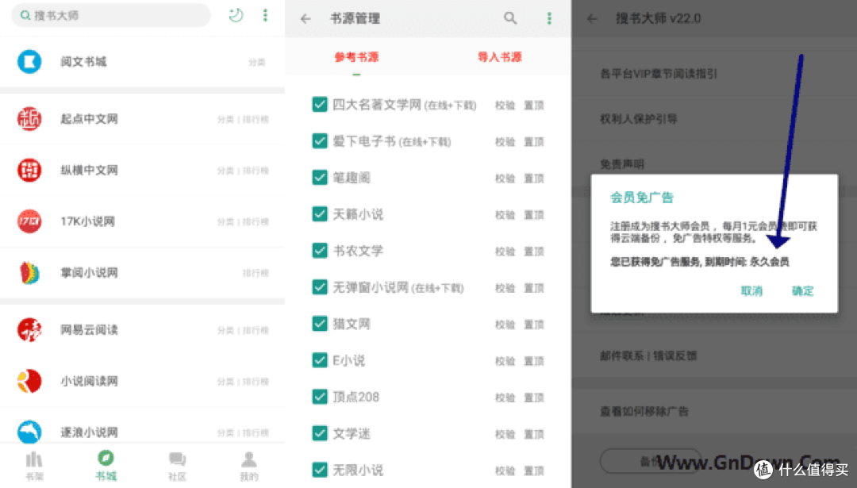Screen dimensions: 857x488
Task: Switch to 书架 bottom tab
Action: pos(34,466)
